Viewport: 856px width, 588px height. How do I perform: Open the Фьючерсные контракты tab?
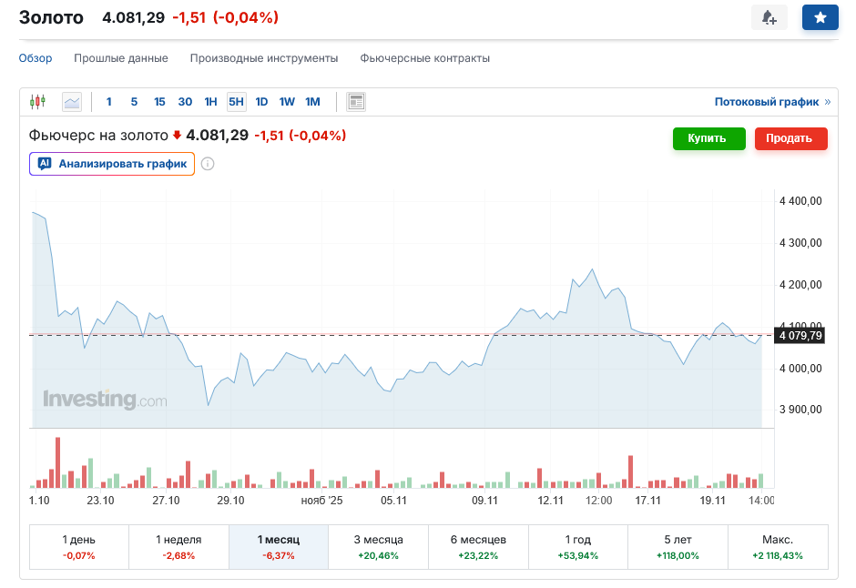point(424,58)
